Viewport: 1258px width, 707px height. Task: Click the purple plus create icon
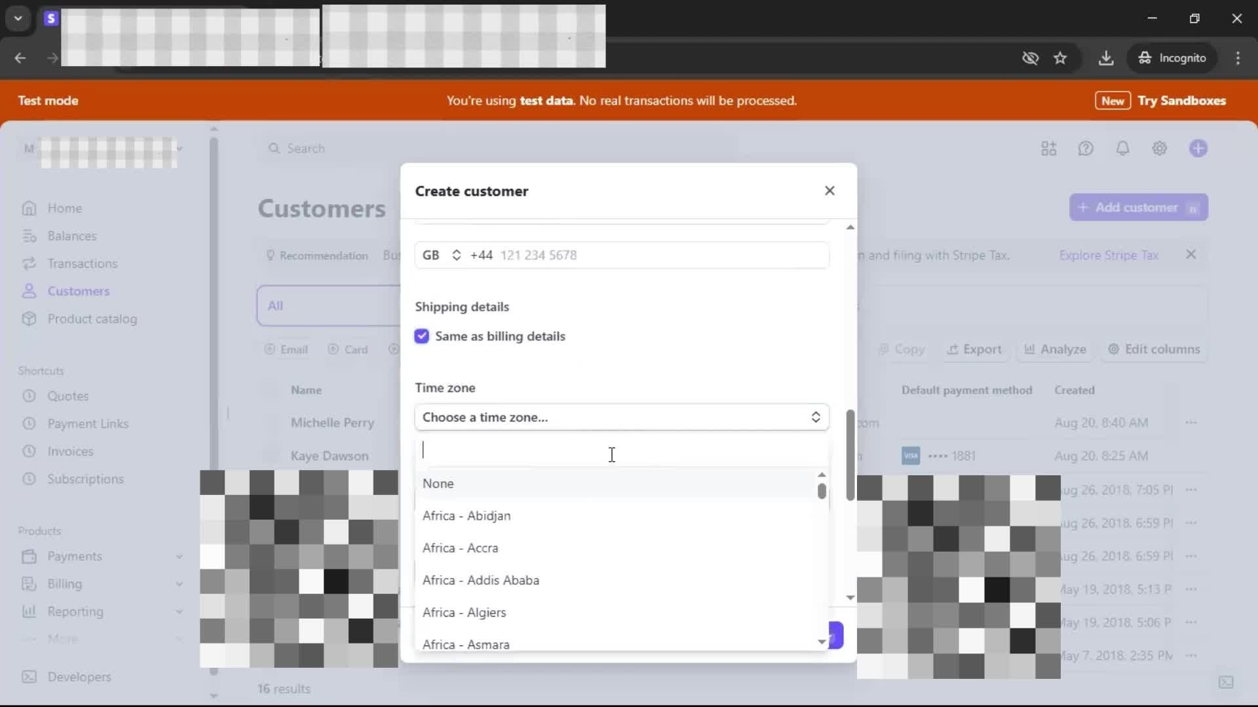(x=1198, y=149)
